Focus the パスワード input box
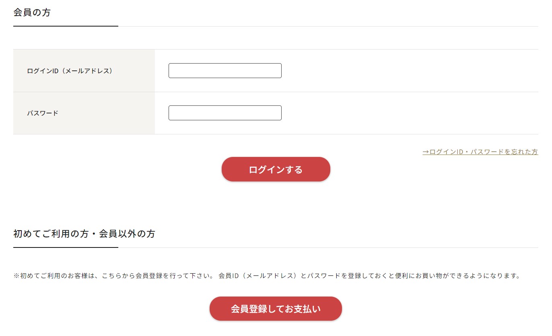 coord(225,113)
